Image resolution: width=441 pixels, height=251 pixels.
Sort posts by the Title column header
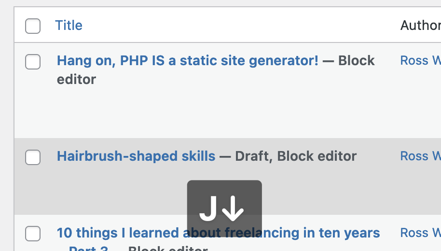point(69,26)
